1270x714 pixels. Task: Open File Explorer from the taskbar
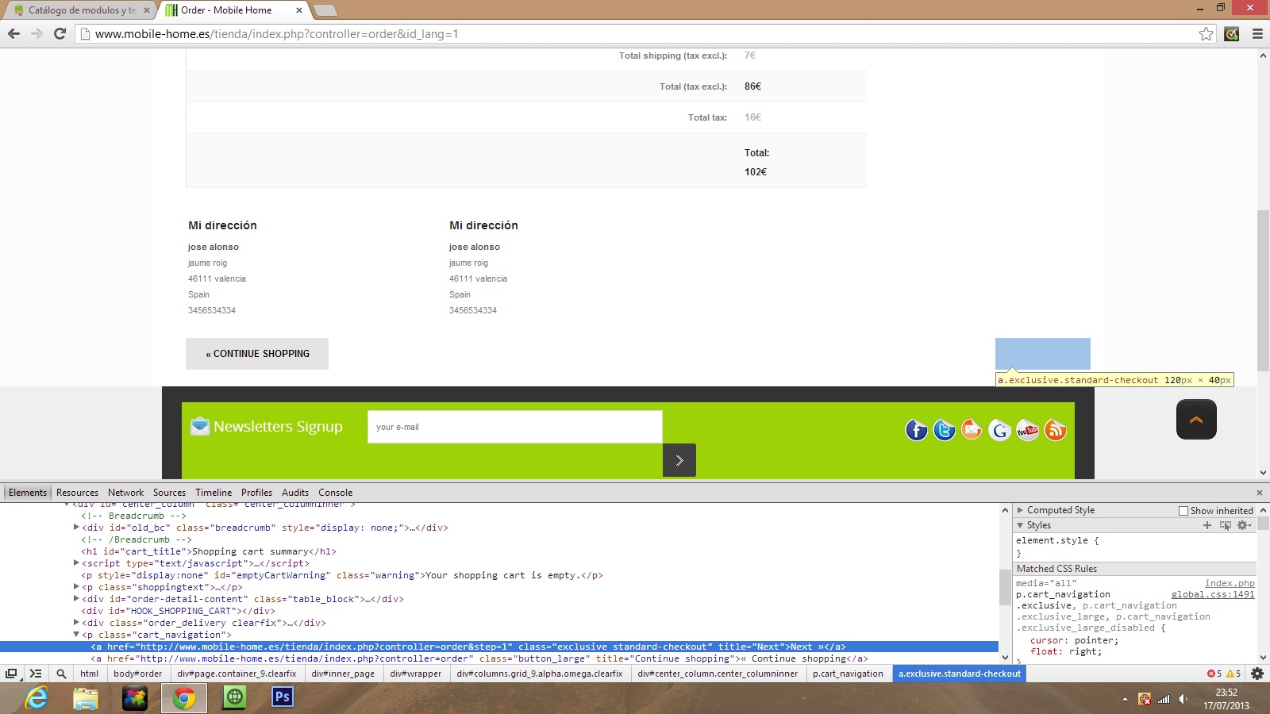coord(86,698)
